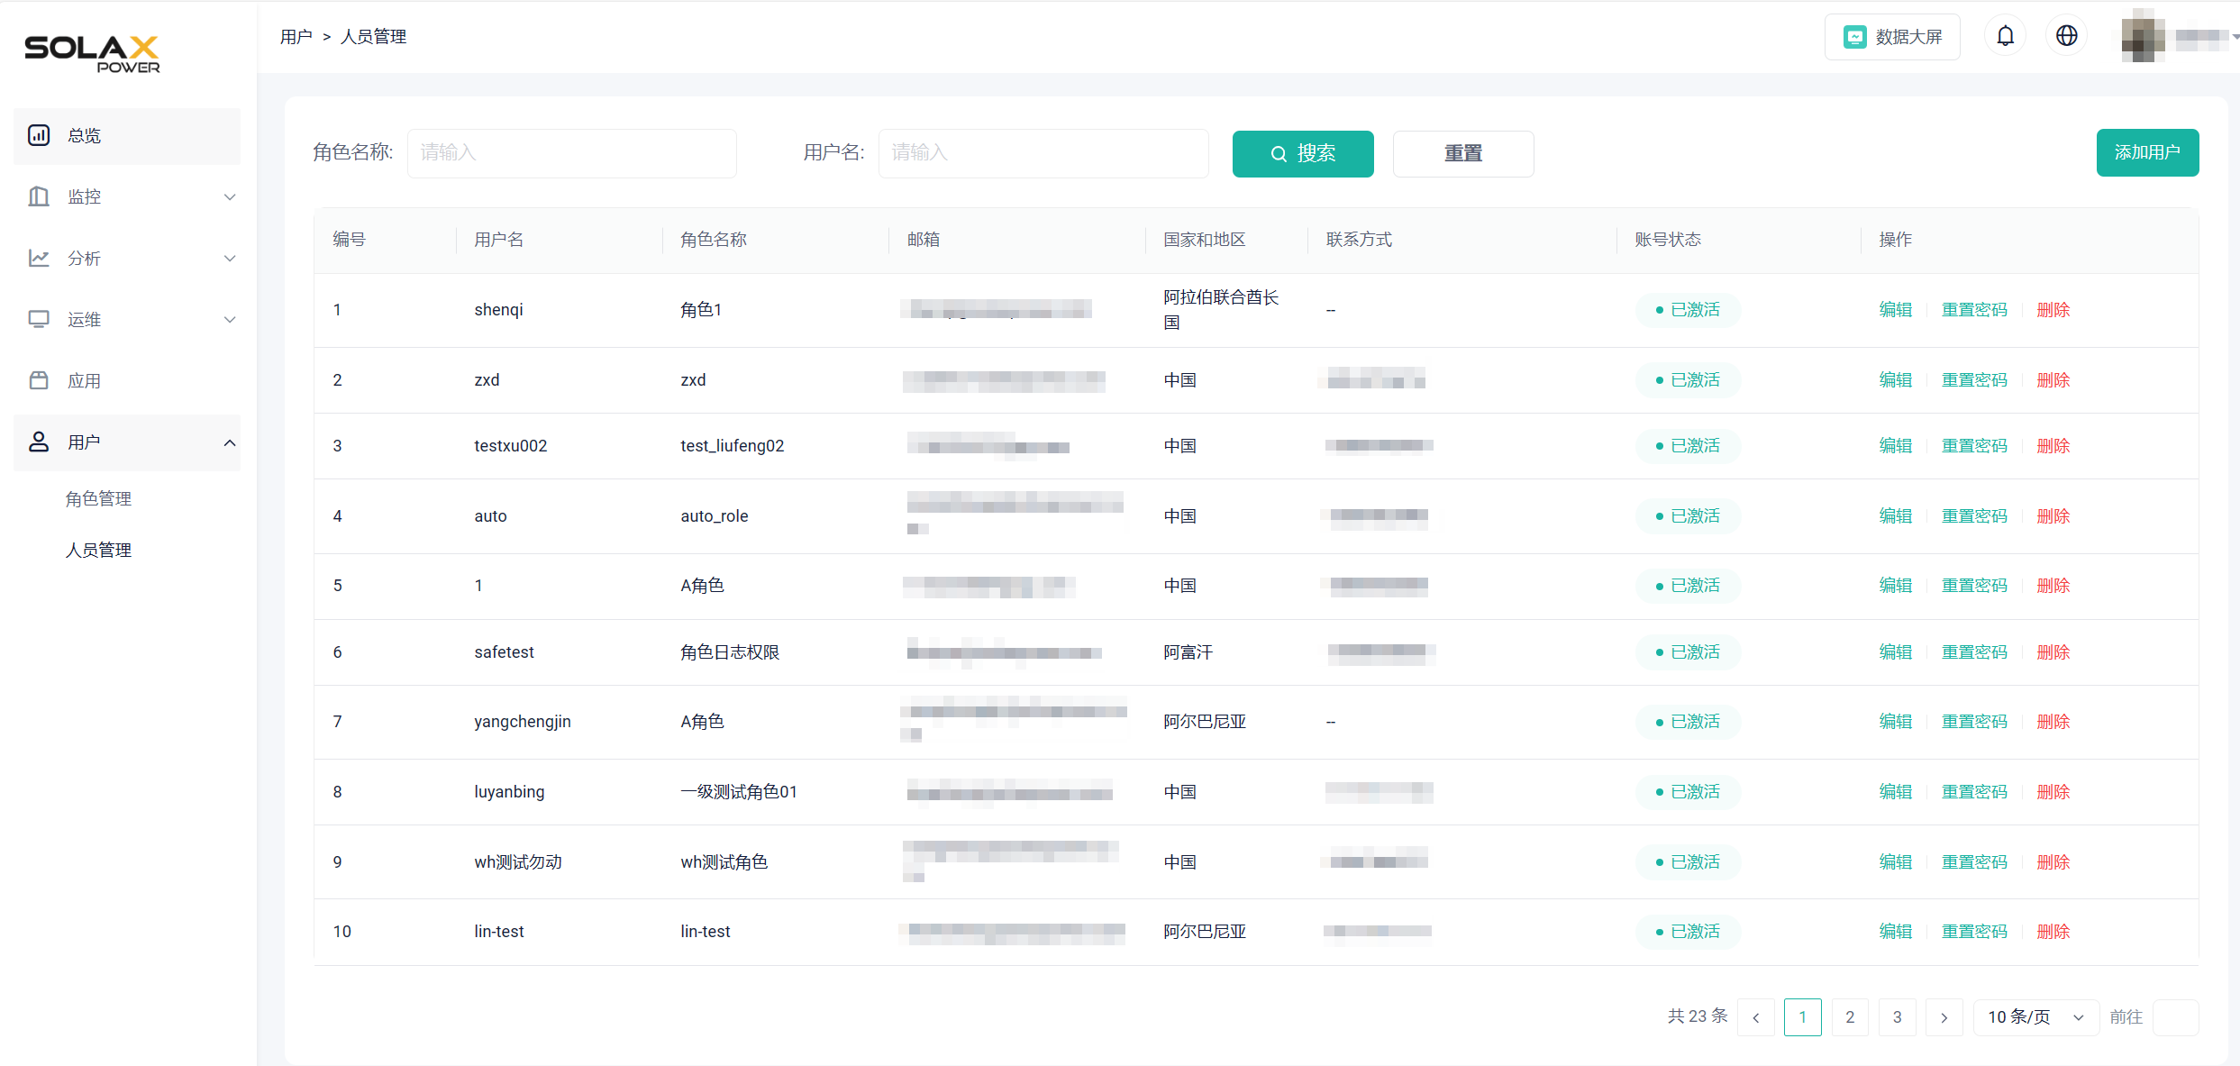The image size is (2240, 1066).
Task: Select the 分析 analysis chart icon
Action: 38,258
